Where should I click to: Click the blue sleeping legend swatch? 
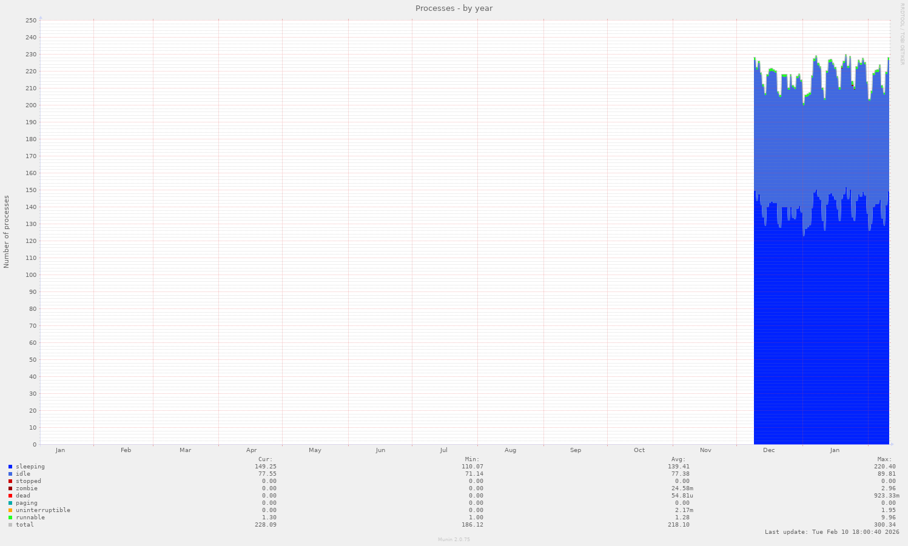tap(10, 467)
